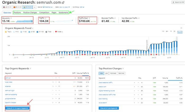Screen dimensions: 185x112
Task: Open the 'backlink checker' keyword link
Action: 11,103
